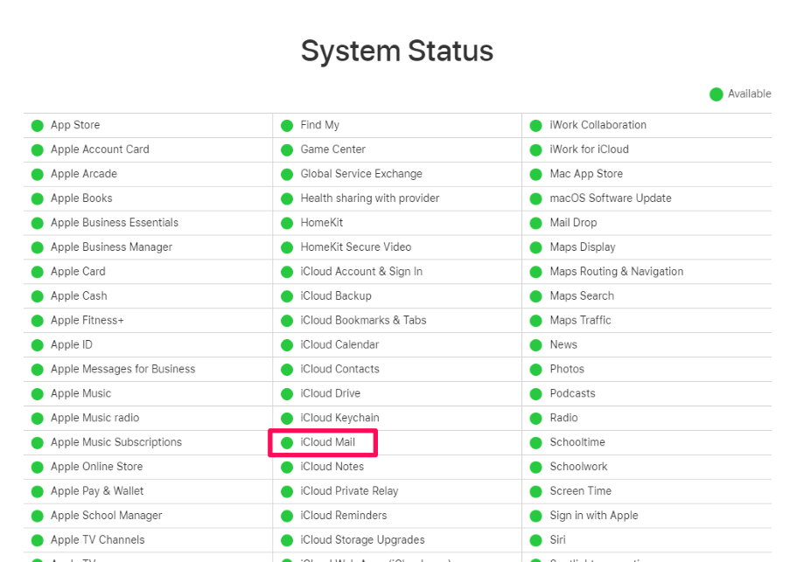Click the status indicator next to HomeKit
Image resolution: width=804 pixels, height=562 pixels.
pyautogui.click(x=287, y=224)
